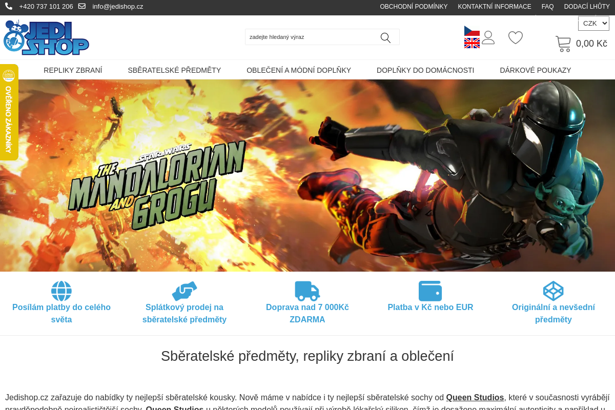Open the FAQ link
The image size is (615, 410).
click(548, 7)
